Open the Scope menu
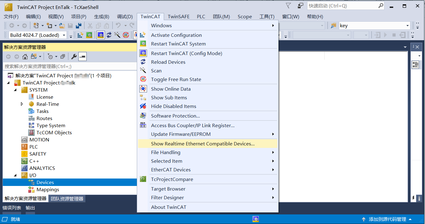Viewport: 425px width, 224px height. pos(245,17)
